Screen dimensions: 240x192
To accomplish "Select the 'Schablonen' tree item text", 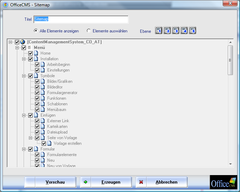I will tap(57, 104).
